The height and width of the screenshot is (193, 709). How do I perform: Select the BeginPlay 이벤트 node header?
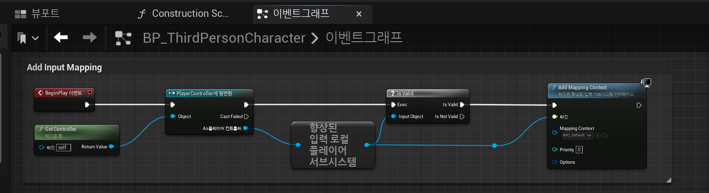click(x=64, y=93)
